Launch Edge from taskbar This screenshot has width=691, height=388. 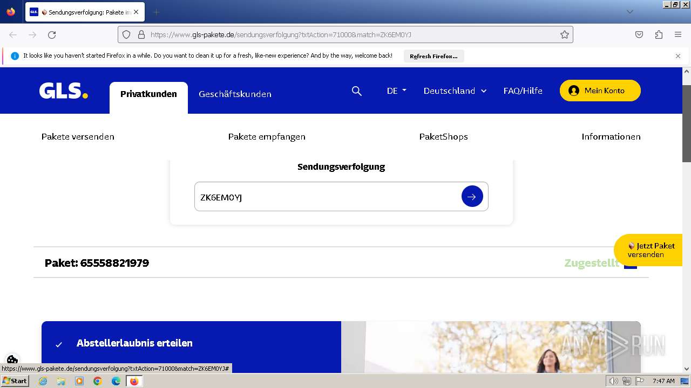click(116, 381)
